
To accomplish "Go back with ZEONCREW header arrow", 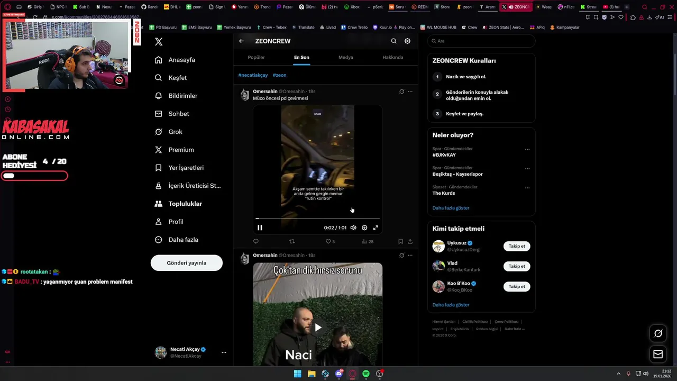I will (x=241, y=41).
